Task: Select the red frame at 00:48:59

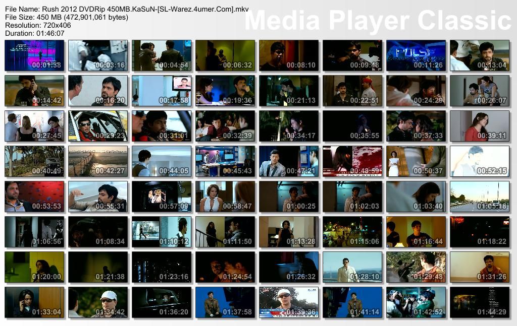Action: pos(352,161)
